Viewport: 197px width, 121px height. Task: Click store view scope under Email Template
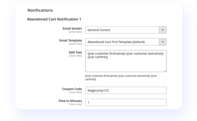(x=75, y=44)
